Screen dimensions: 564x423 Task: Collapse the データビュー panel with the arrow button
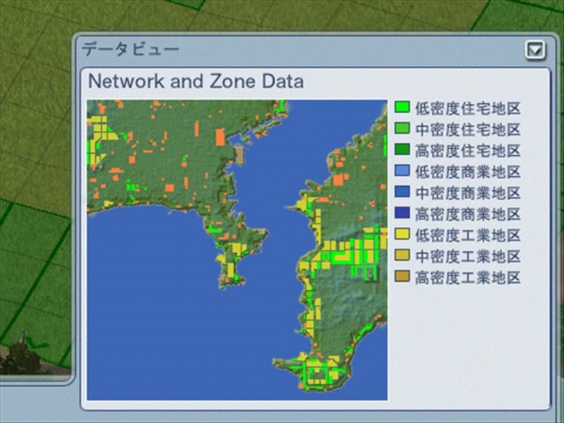535,50
